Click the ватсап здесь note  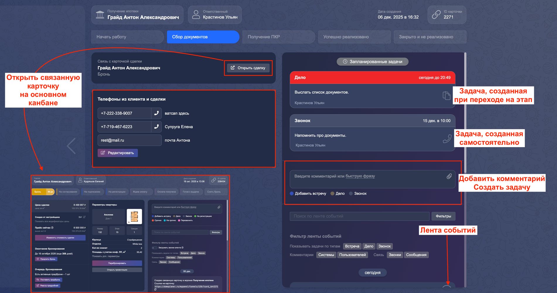point(177,113)
